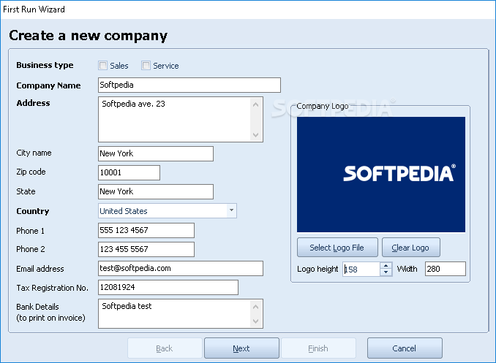The image size is (496, 363).
Task: Check the Sales business type checkbox
Action: [x=103, y=66]
